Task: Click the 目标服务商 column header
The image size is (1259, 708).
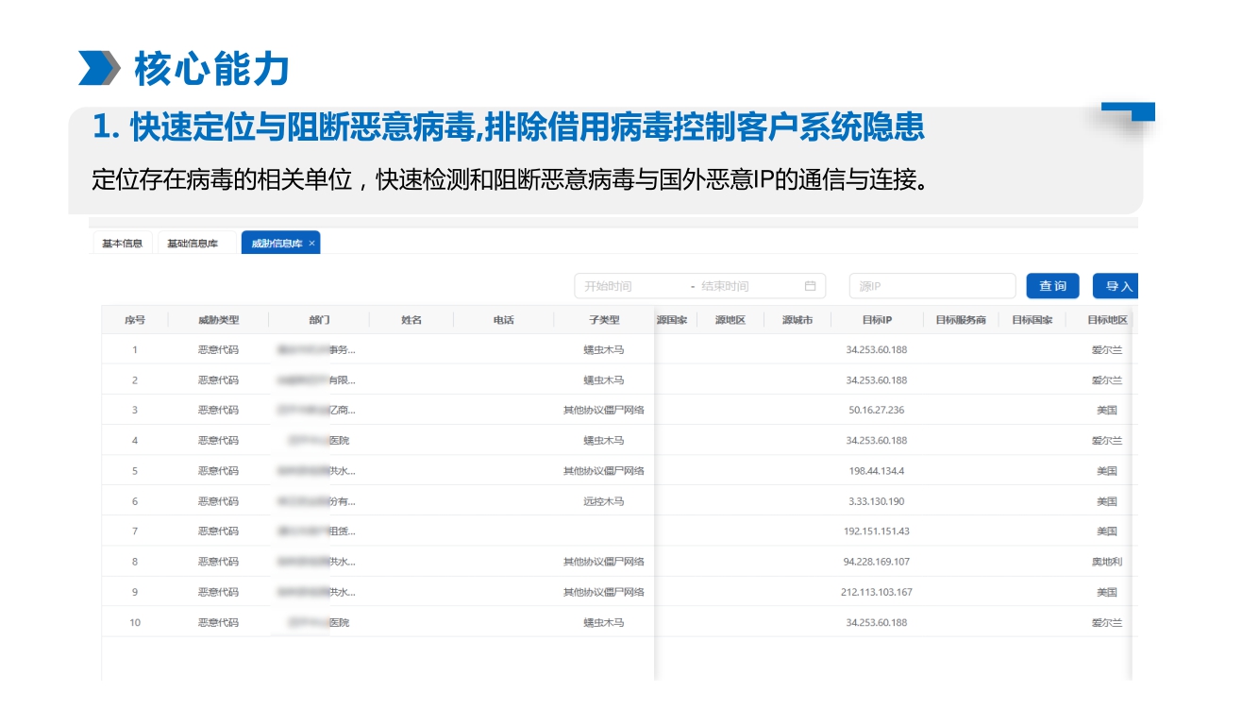Action: coord(961,320)
